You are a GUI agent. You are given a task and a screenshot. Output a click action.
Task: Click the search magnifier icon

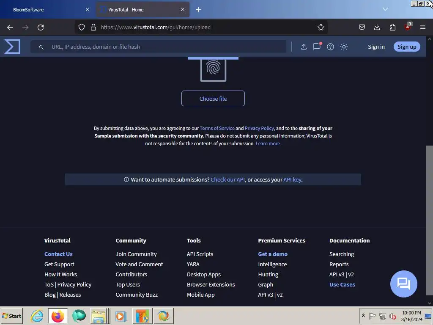click(41, 47)
